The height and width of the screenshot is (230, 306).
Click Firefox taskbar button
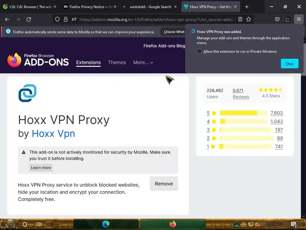click(172, 224)
